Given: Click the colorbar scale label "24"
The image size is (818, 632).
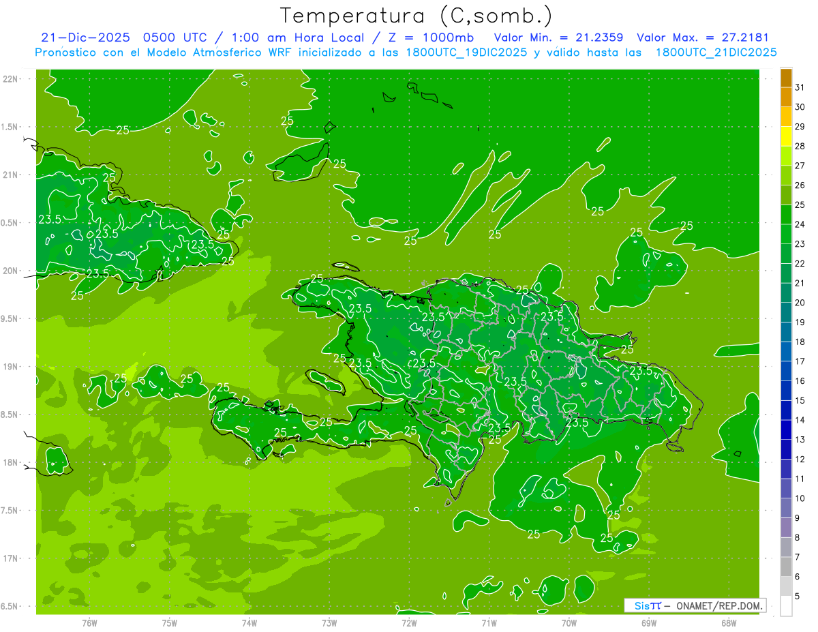Looking at the screenshot, I should coord(800,224).
